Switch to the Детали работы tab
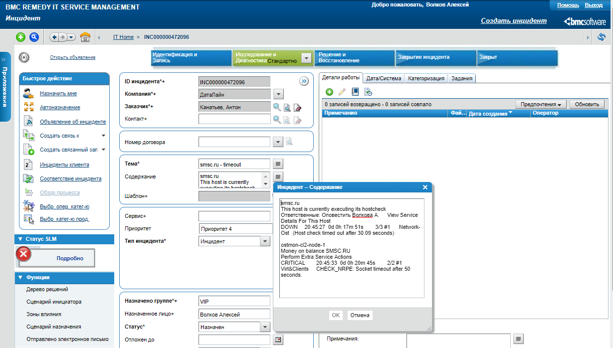Viewport: 613px width, 348px height. (x=341, y=78)
